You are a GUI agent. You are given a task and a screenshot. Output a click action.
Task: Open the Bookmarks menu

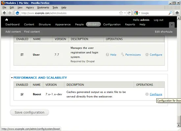(x=43, y=8)
